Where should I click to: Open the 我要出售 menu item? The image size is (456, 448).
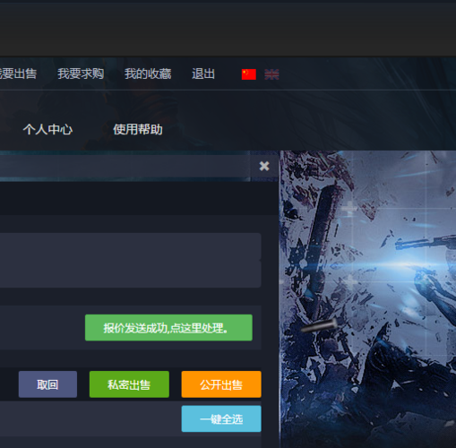point(18,73)
